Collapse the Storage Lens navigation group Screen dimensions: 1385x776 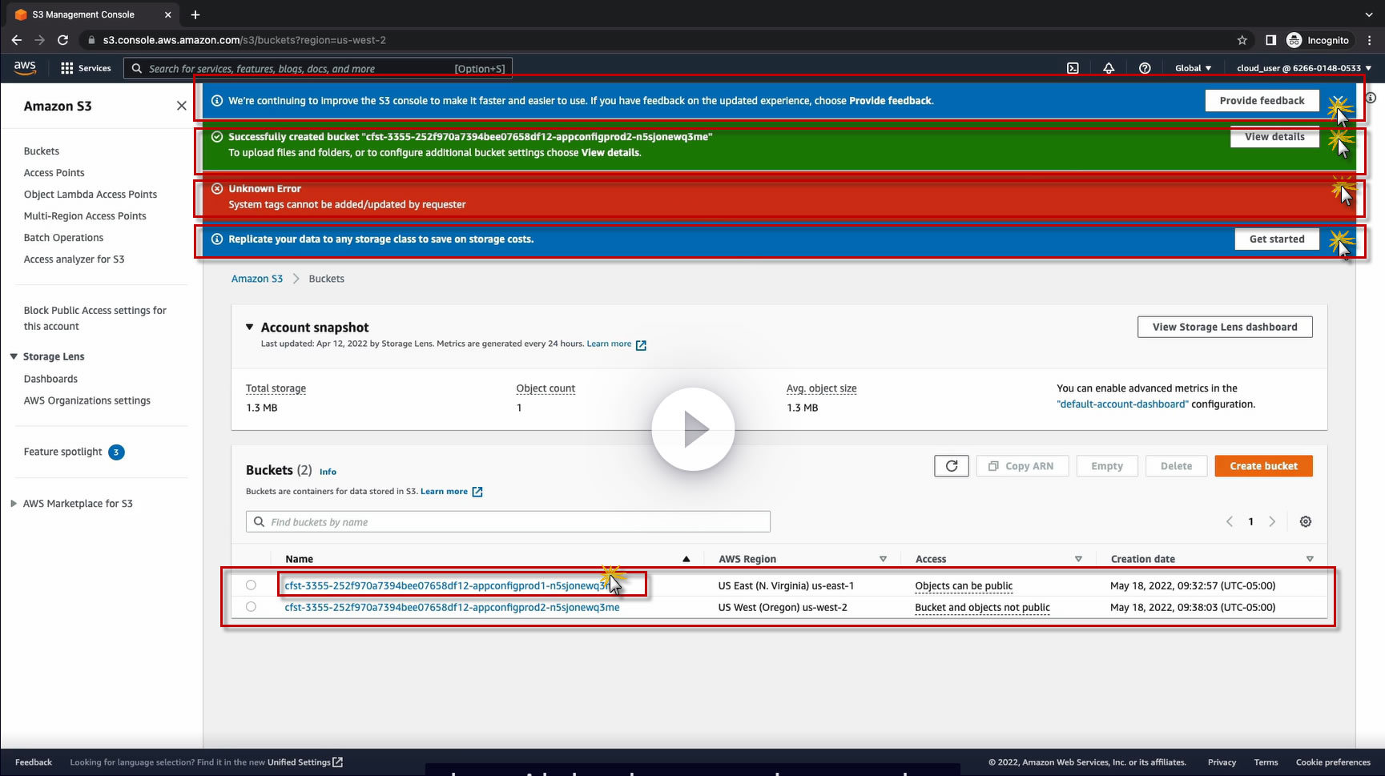tap(14, 356)
